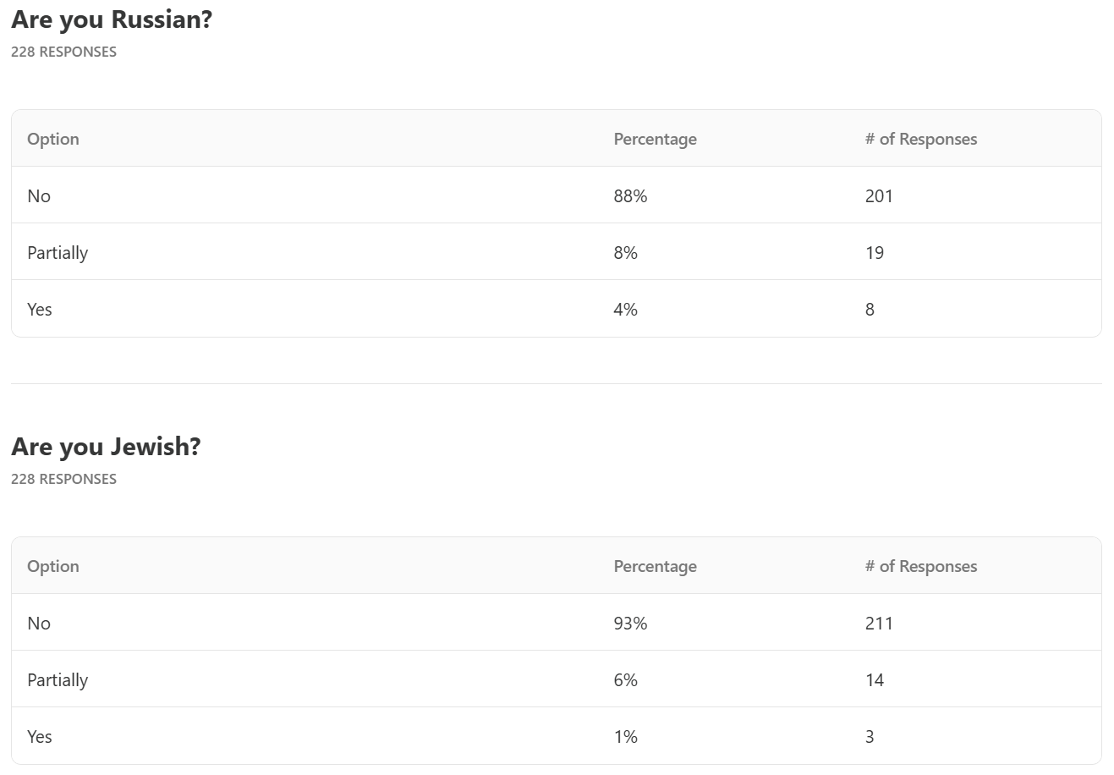Select the 93% percentage cell
This screenshot has height=775, width=1114.
pyautogui.click(x=630, y=624)
